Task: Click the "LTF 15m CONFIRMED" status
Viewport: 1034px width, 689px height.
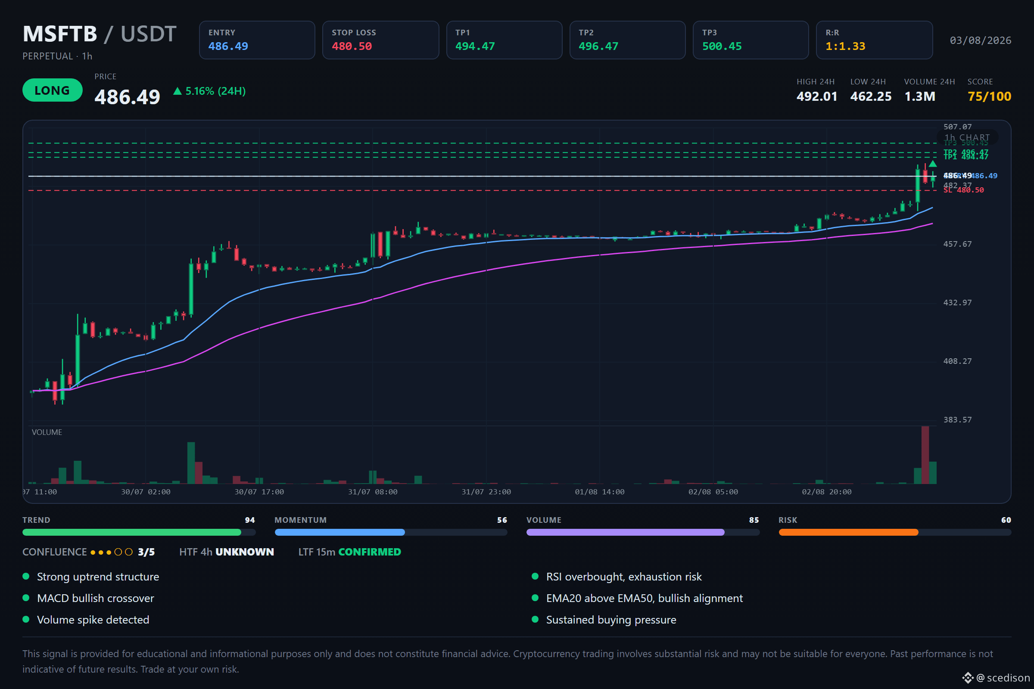Action: (349, 552)
